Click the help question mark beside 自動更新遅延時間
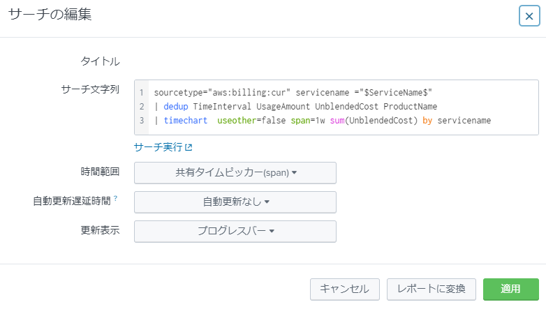 (x=116, y=198)
